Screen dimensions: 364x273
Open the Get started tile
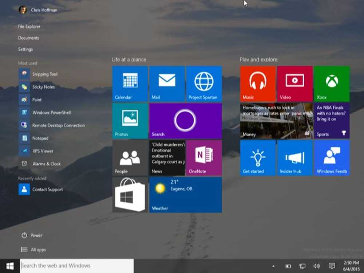[258, 158]
